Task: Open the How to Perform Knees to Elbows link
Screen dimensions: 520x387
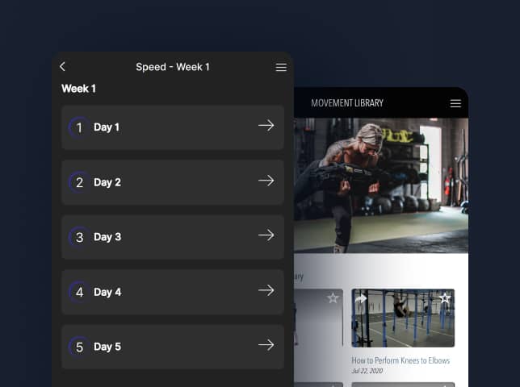Action: pos(400,360)
